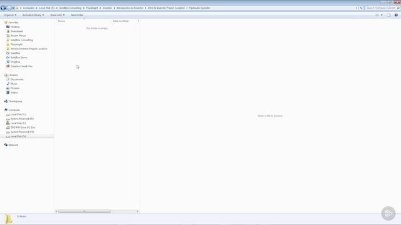Click the horizontal scrollbar left arrow
Image resolution: width=401 pixels, height=225 pixels.
[x=56, y=211]
